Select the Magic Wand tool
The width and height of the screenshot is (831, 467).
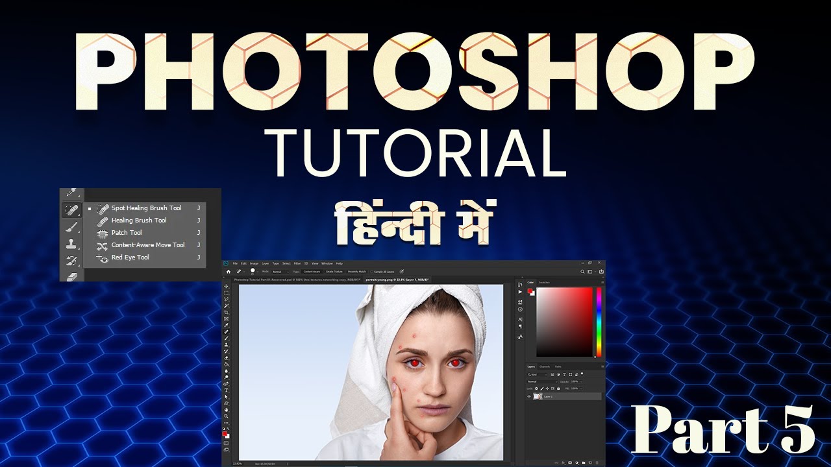click(226, 305)
